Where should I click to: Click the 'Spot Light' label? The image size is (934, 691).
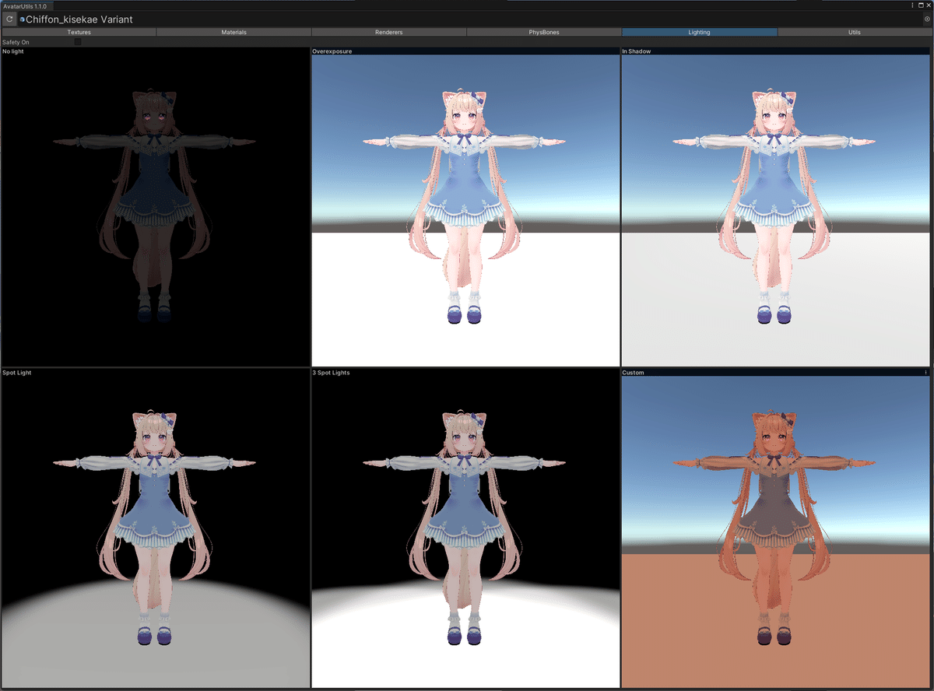[x=16, y=373]
